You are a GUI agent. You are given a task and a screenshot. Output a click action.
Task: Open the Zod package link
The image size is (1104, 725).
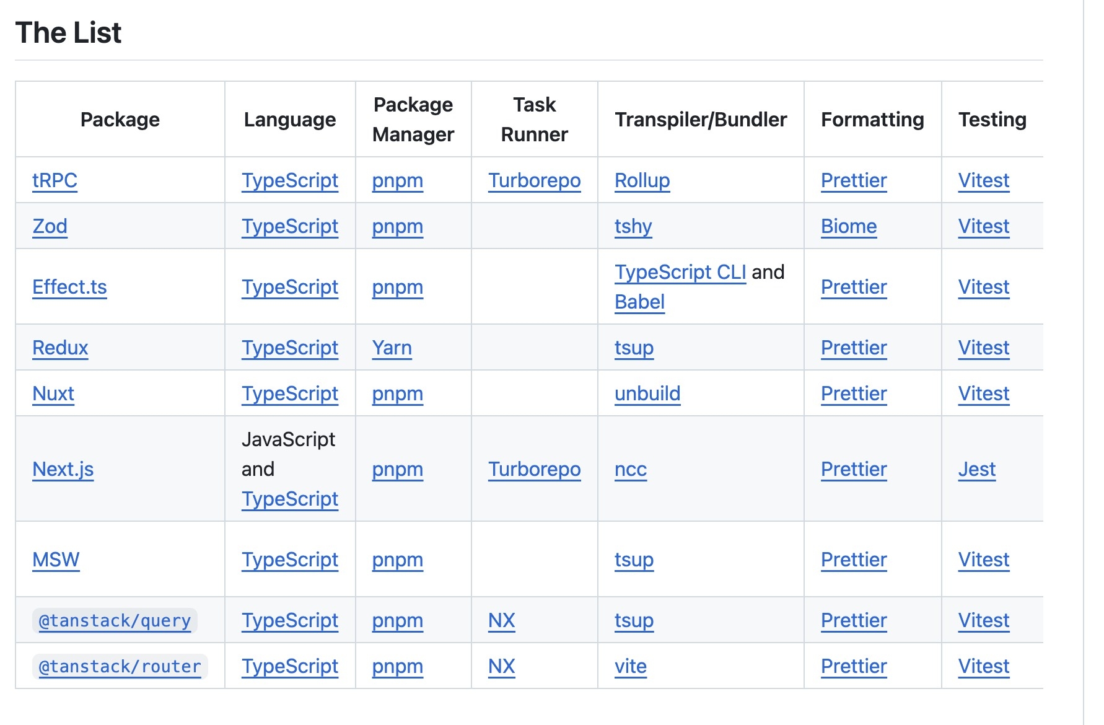50,226
